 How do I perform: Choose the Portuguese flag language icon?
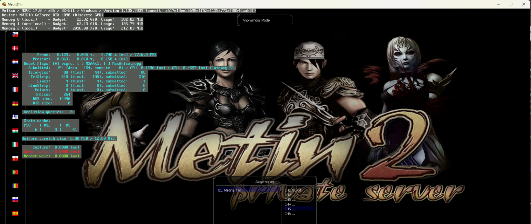point(15,172)
